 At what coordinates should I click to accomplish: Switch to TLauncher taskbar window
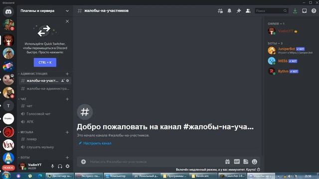click(x=233, y=176)
